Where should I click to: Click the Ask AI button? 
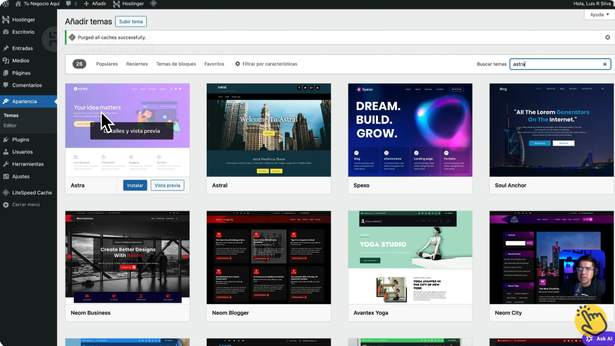click(x=599, y=338)
